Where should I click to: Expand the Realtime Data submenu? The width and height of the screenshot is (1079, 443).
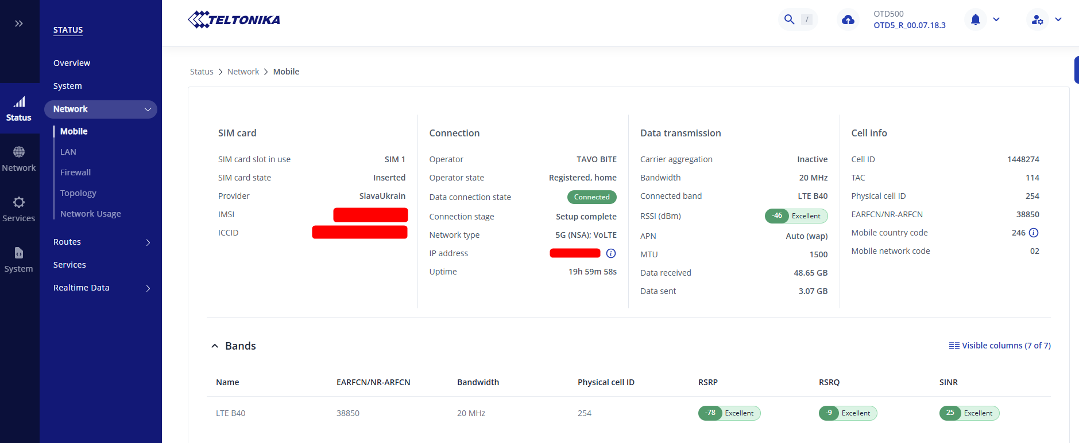(x=148, y=288)
